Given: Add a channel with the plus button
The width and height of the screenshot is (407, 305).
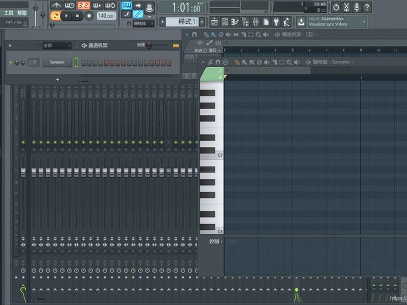Looking at the screenshot, I should [x=57, y=80].
